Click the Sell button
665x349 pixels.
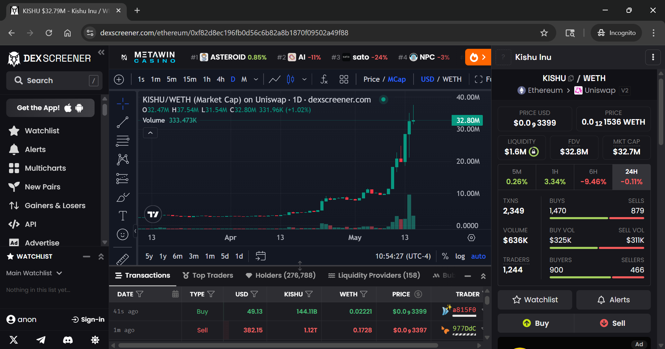point(612,323)
